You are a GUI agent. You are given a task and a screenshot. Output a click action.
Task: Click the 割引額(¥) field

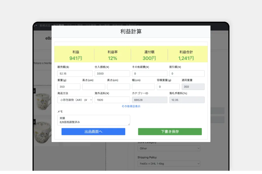coord(187,74)
